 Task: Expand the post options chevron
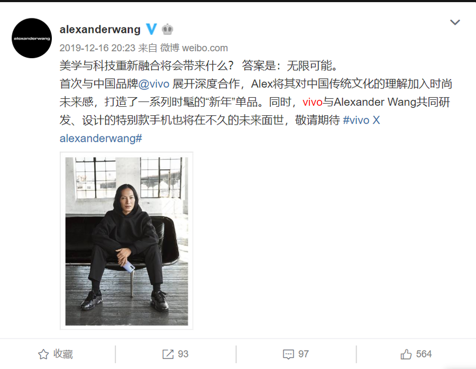point(455,22)
